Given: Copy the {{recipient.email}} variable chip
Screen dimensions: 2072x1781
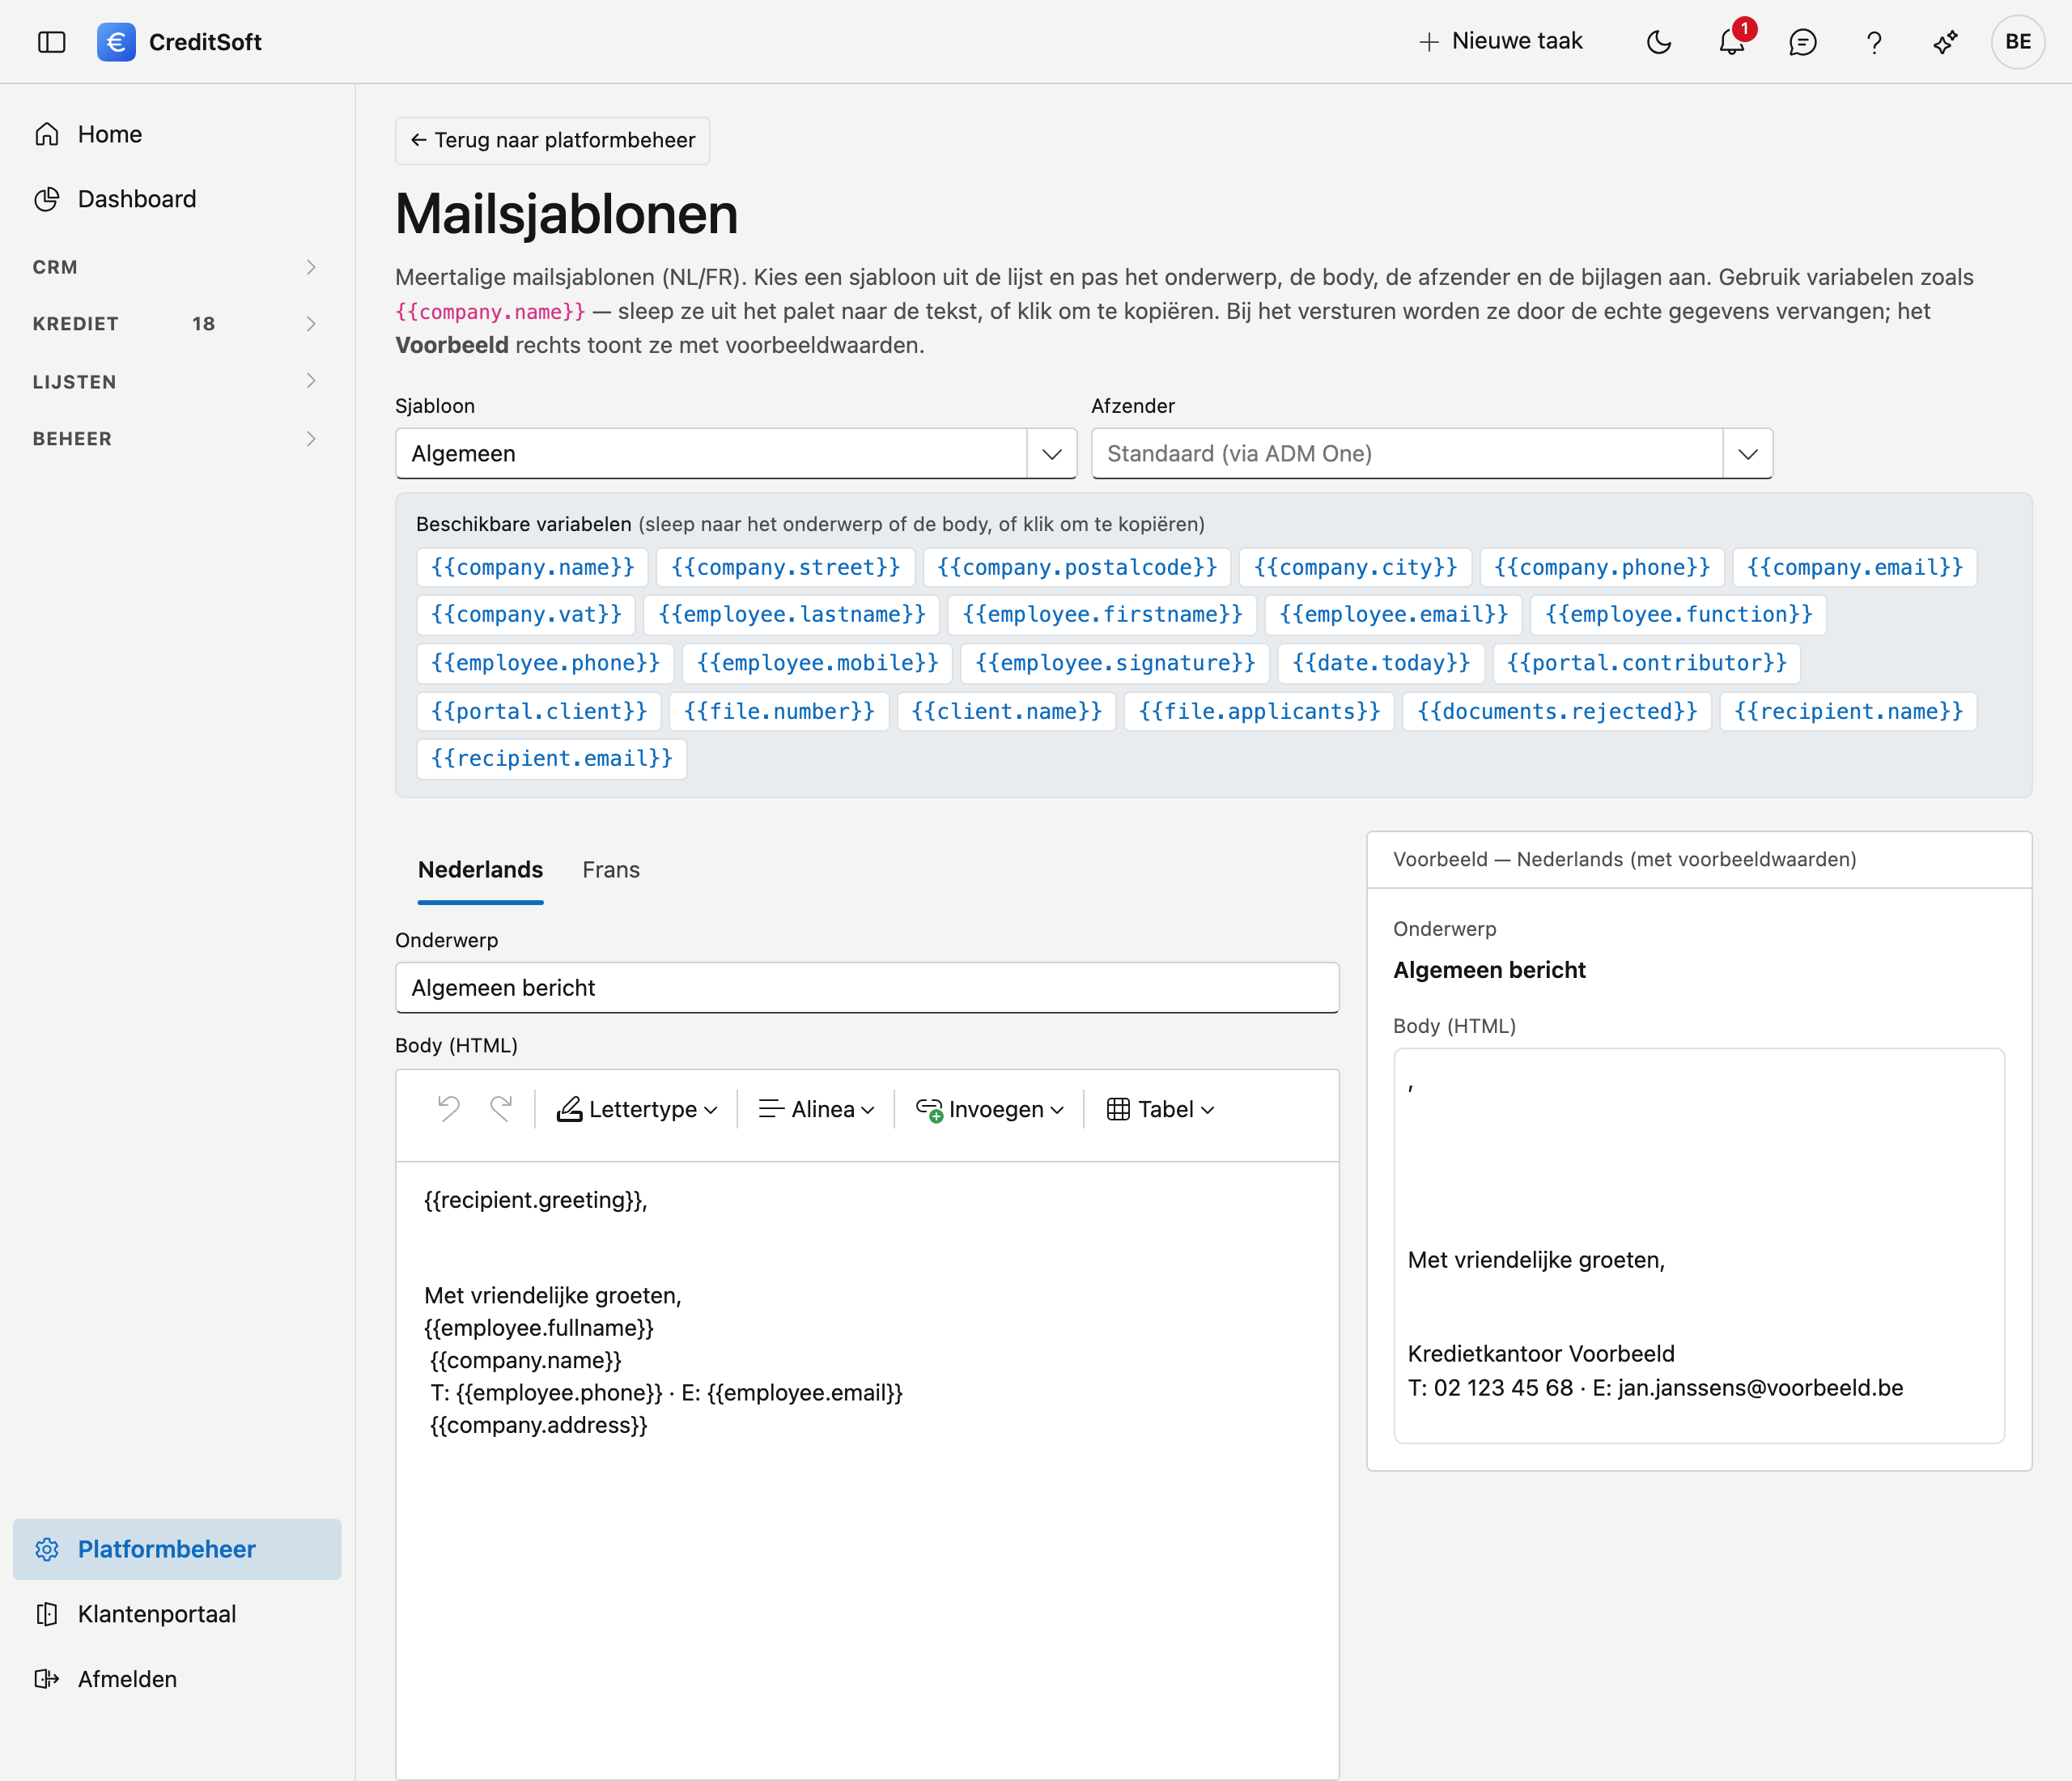Looking at the screenshot, I should pyautogui.click(x=551, y=759).
